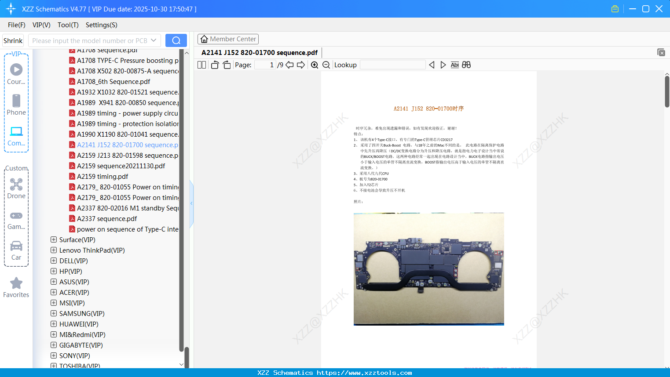Viewport: 670px width, 377px height.
Task: Open A2159 sequence20211130.pdf
Action: (x=121, y=166)
